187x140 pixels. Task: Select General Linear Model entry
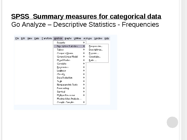click(x=67, y=57)
